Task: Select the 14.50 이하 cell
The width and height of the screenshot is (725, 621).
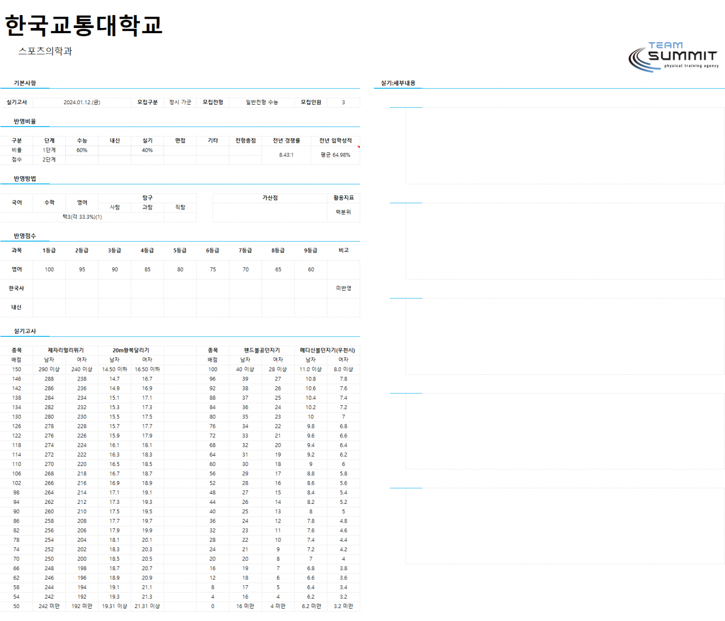Action: (x=115, y=370)
